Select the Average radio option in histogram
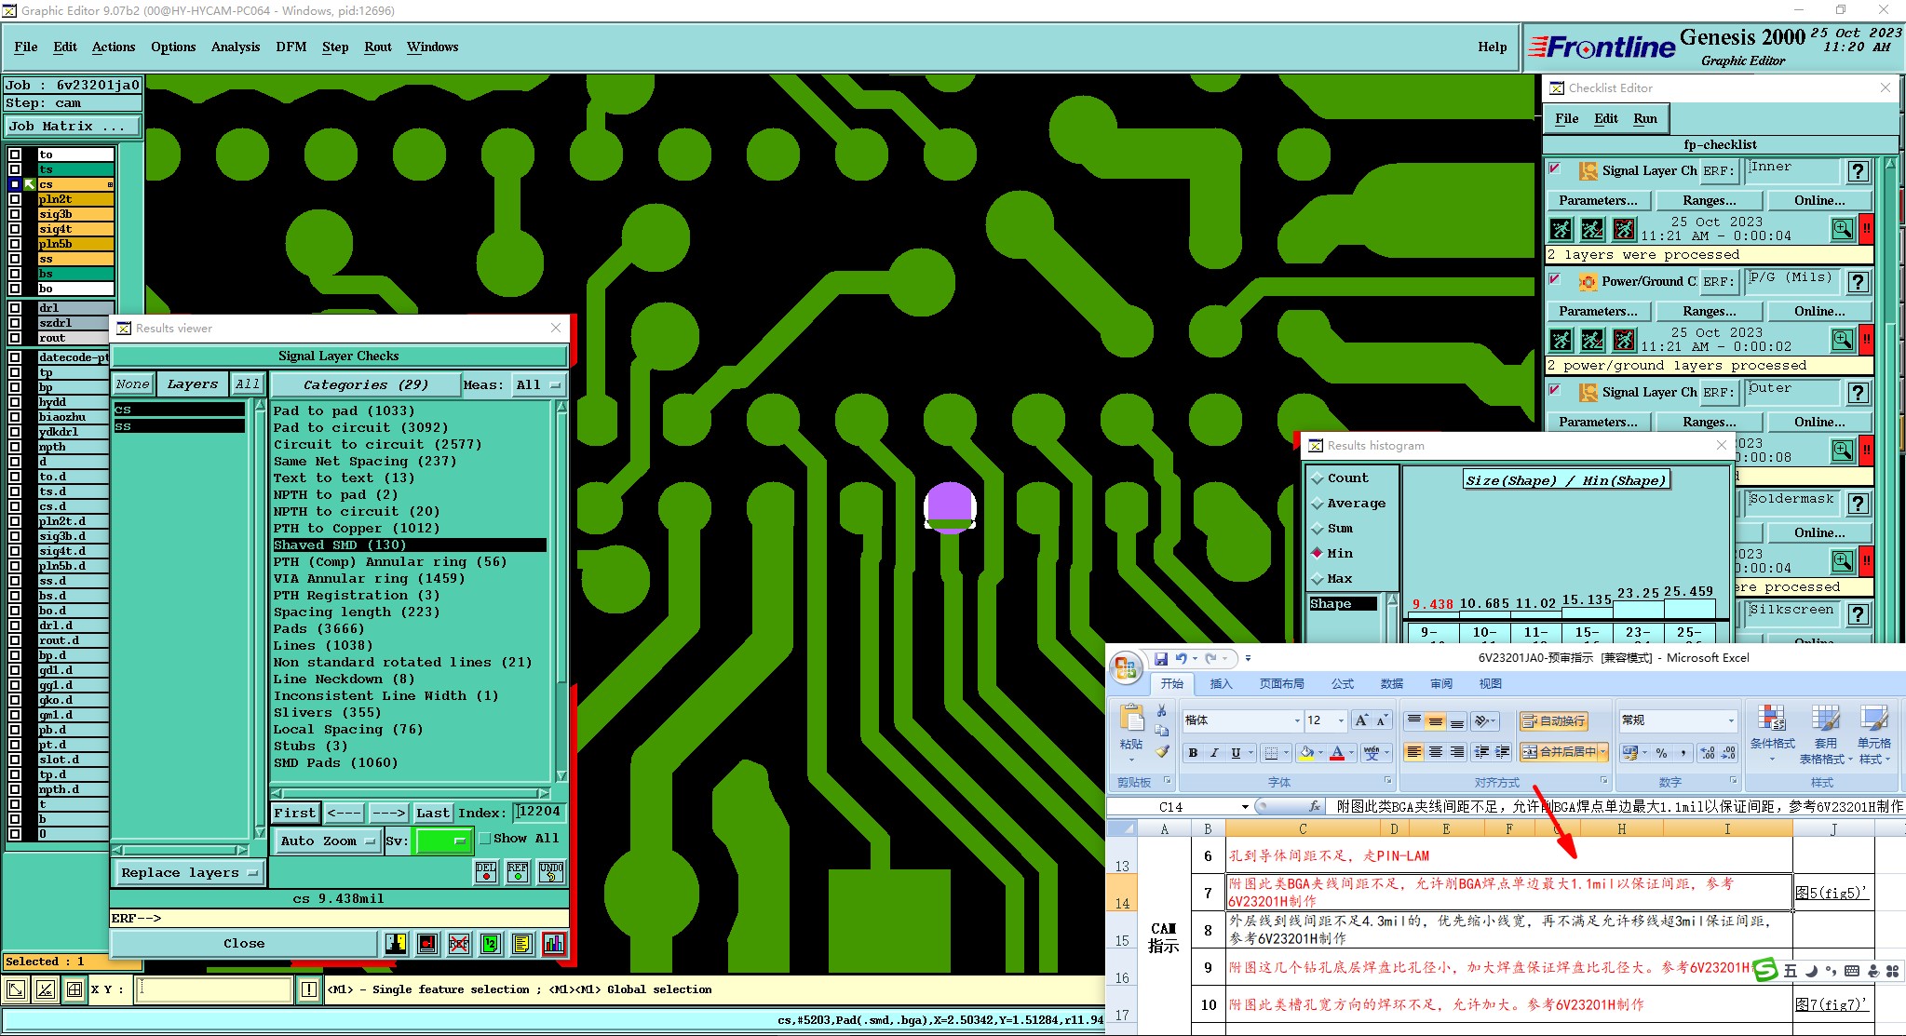1906x1036 pixels. coord(1318,504)
